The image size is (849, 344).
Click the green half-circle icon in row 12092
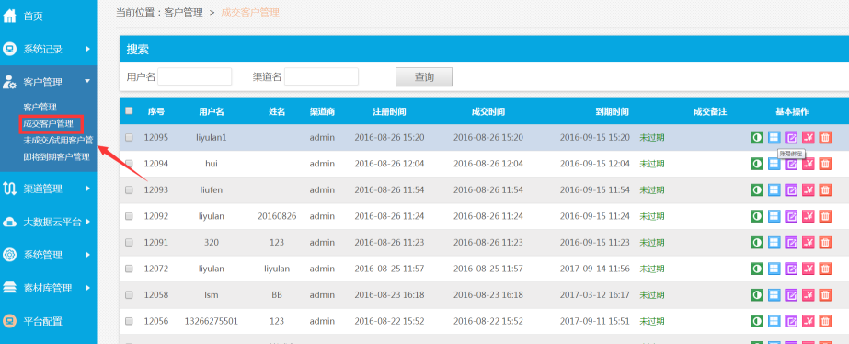coord(757,216)
